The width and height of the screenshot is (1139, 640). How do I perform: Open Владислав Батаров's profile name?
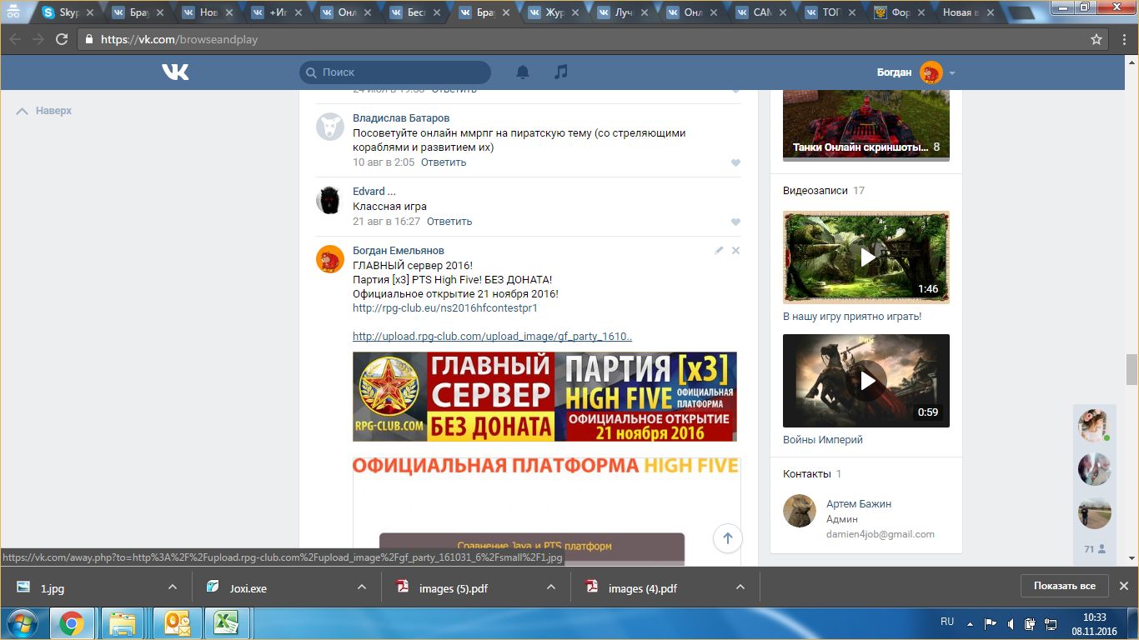click(401, 118)
